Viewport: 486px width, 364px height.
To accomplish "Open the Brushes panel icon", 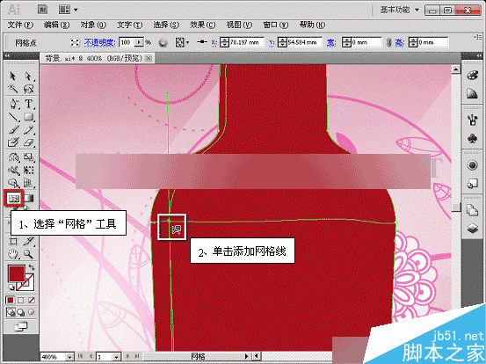I will tap(472, 120).
